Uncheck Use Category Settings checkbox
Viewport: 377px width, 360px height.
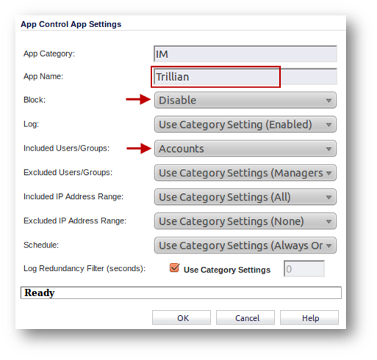click(x=174, y=268)
